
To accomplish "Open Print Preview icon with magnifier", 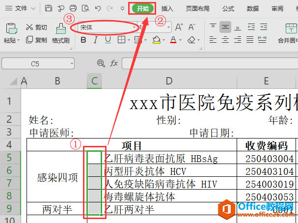I will [85, 8].
